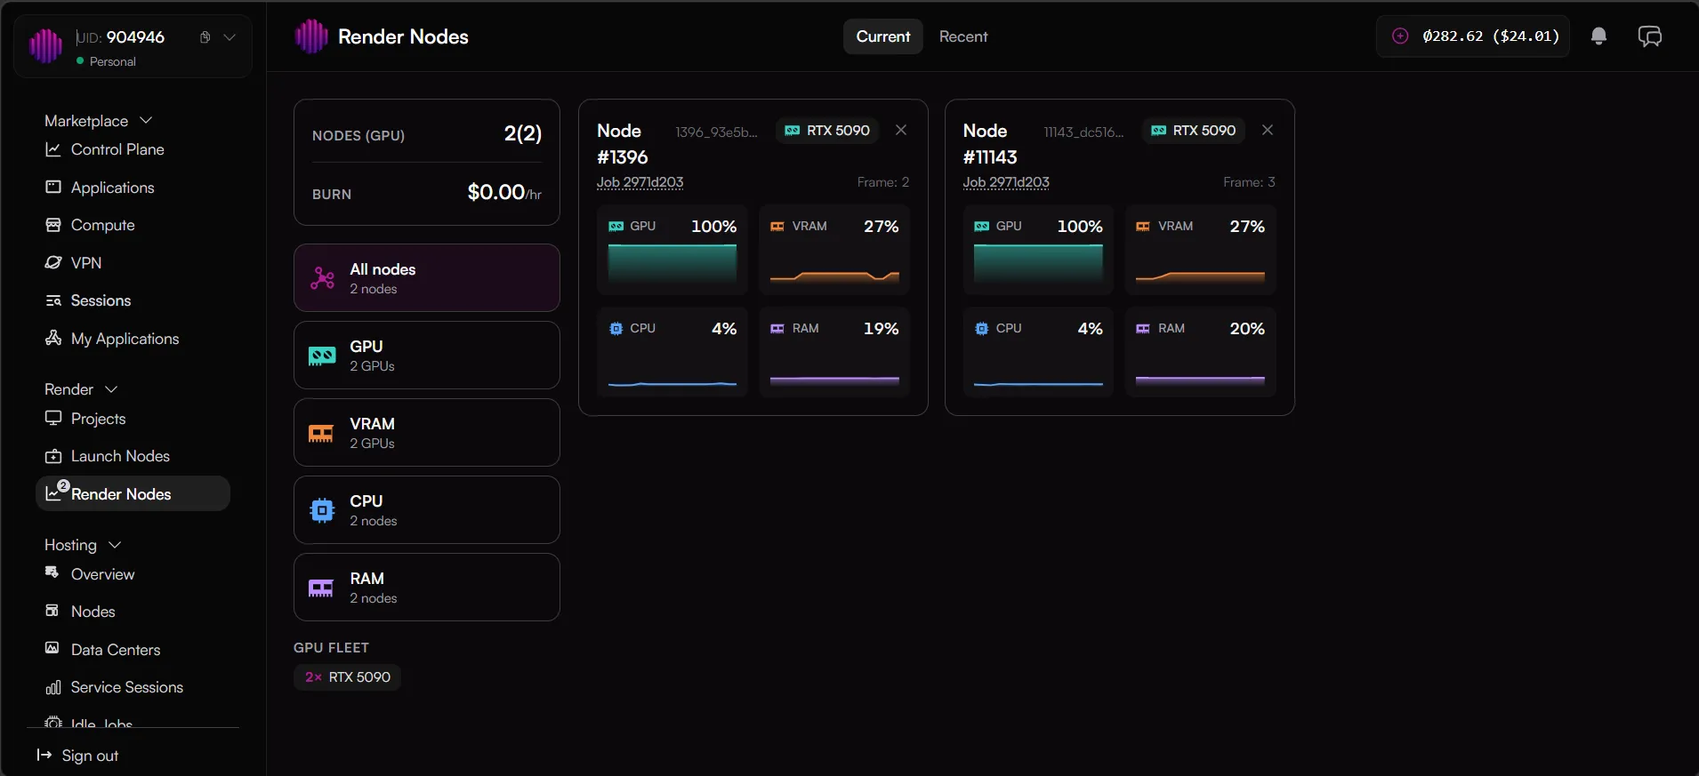Add credits with the plus icon
This screenshot has width=1699, height=776.
1400,36
